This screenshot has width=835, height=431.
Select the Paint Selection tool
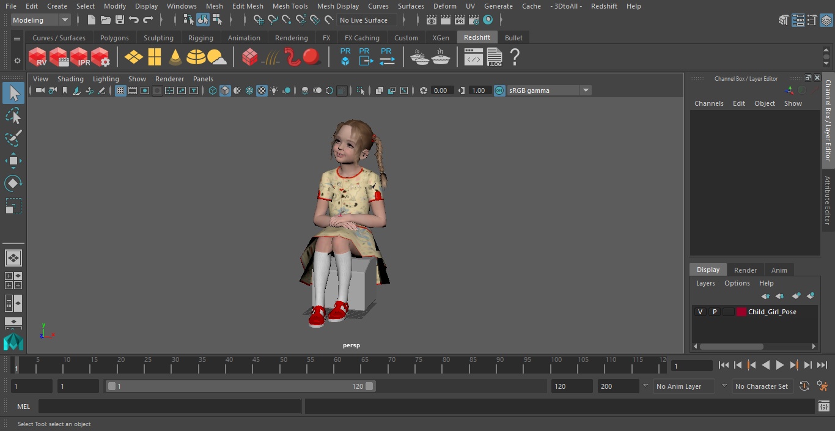point(13,138)
